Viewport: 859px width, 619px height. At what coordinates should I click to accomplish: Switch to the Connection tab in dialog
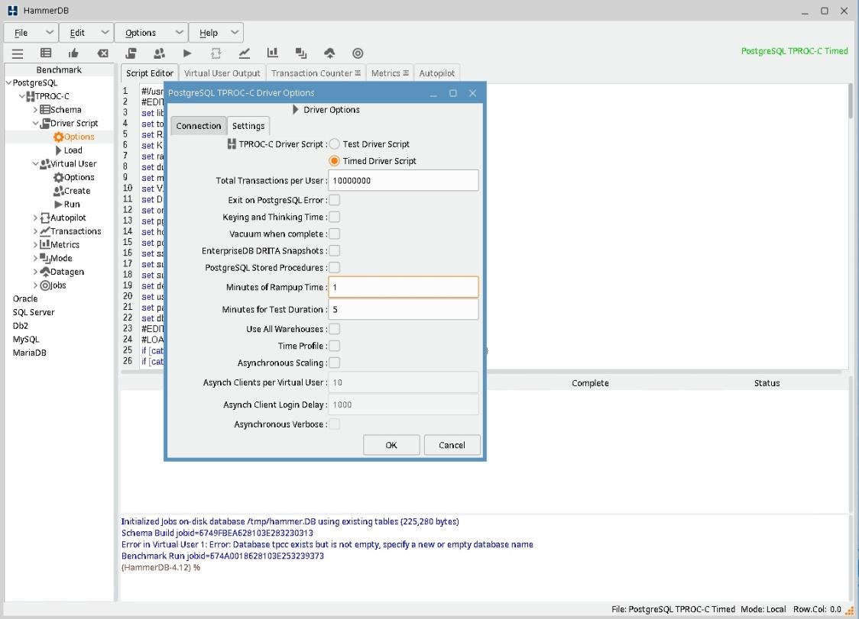pyautogui.click(x=198, y=126)
